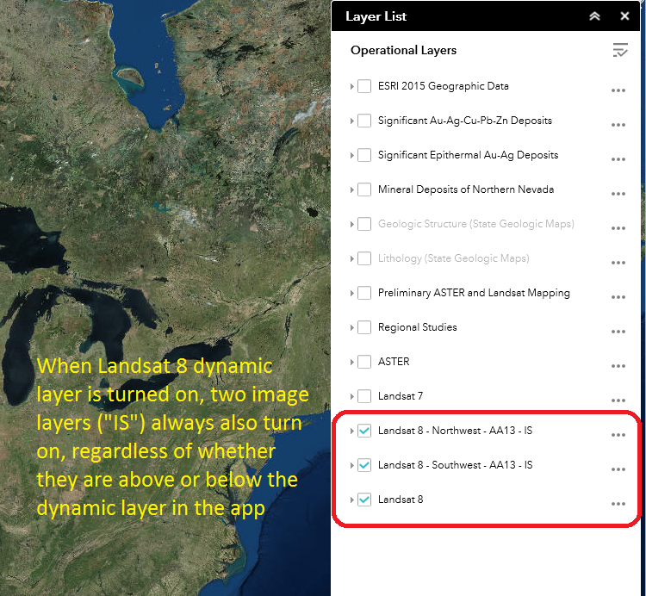This screenshot has height=596, width=646.
Task: Open more options for Significant Epithermal Au-Ag Deposits
Action: click(x=618, y=159)
